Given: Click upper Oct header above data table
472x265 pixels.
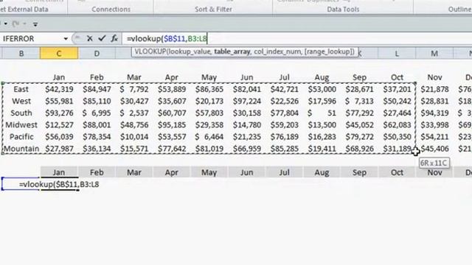Looking at the screenshot, I should 397,77.
